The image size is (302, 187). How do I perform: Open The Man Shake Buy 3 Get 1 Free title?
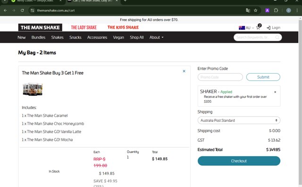[52, 73]
